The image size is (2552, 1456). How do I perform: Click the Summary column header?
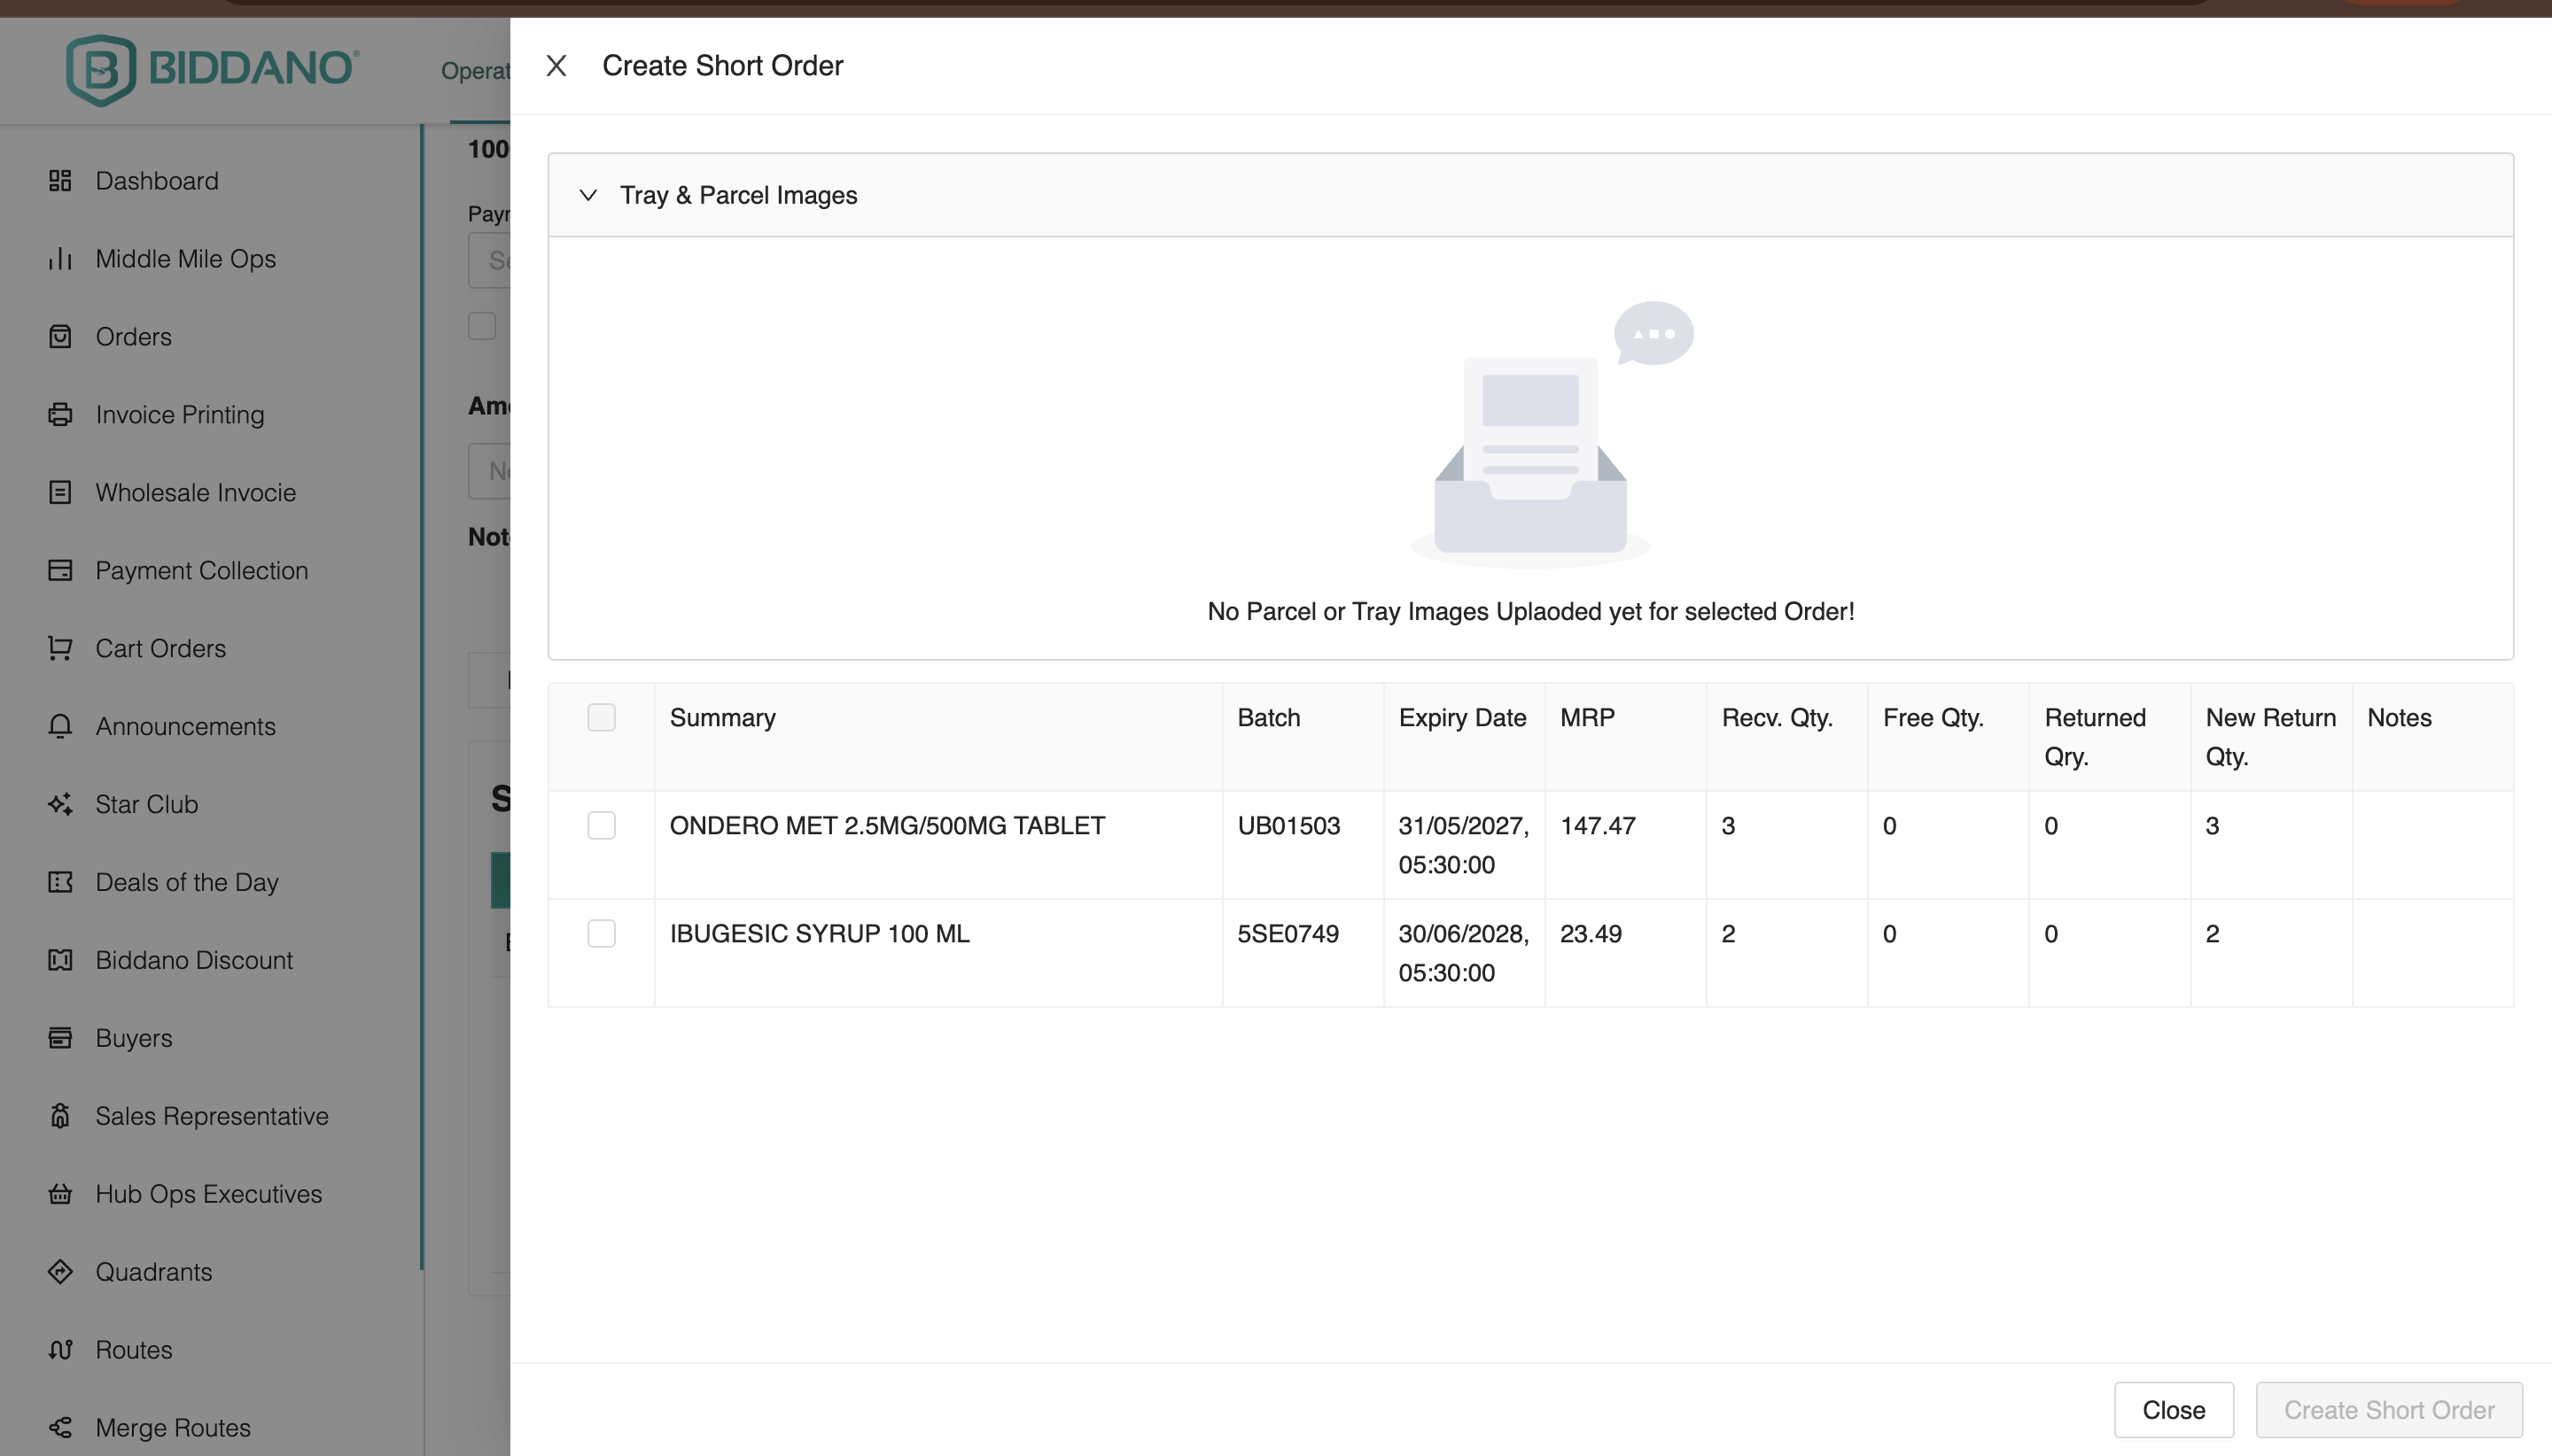[722, 718]
